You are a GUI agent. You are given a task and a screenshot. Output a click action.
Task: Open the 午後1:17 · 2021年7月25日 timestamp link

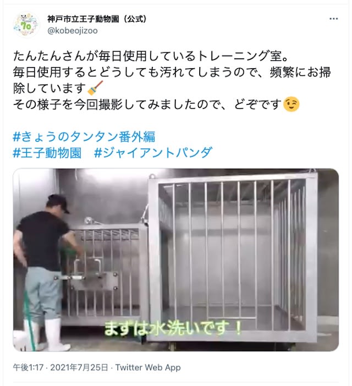[61, 367]
